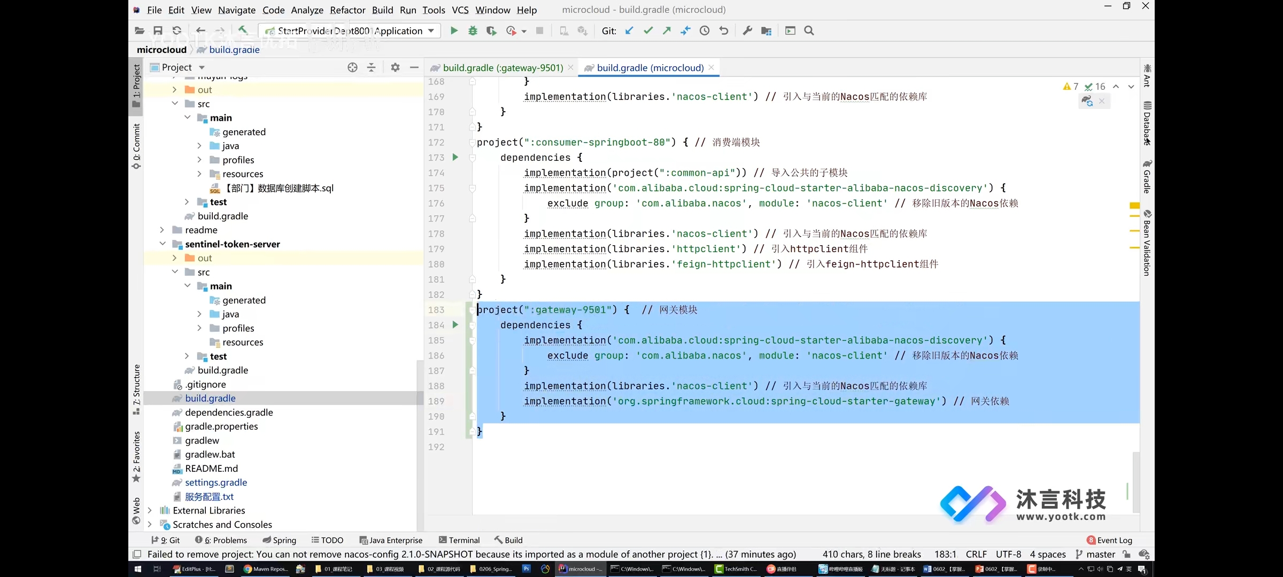Select dependencies.gradle in project tree
Viewport: 1283px width, 577px height.
click(x=229, y=412)
